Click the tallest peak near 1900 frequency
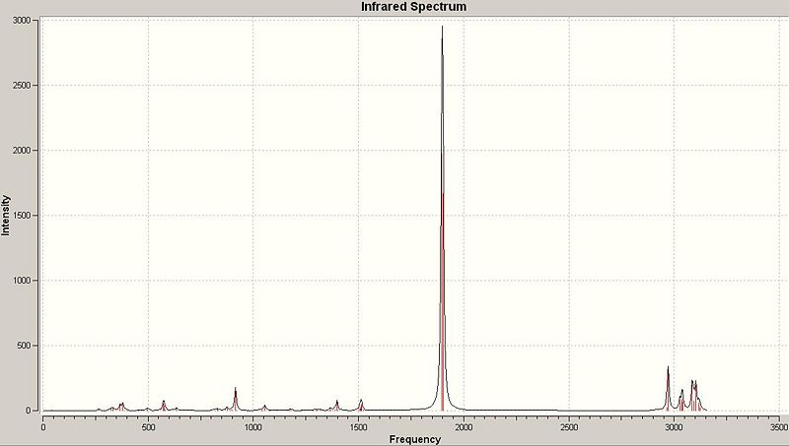The width and height of the screenshot is (789, 446). (x=442, y=219)
